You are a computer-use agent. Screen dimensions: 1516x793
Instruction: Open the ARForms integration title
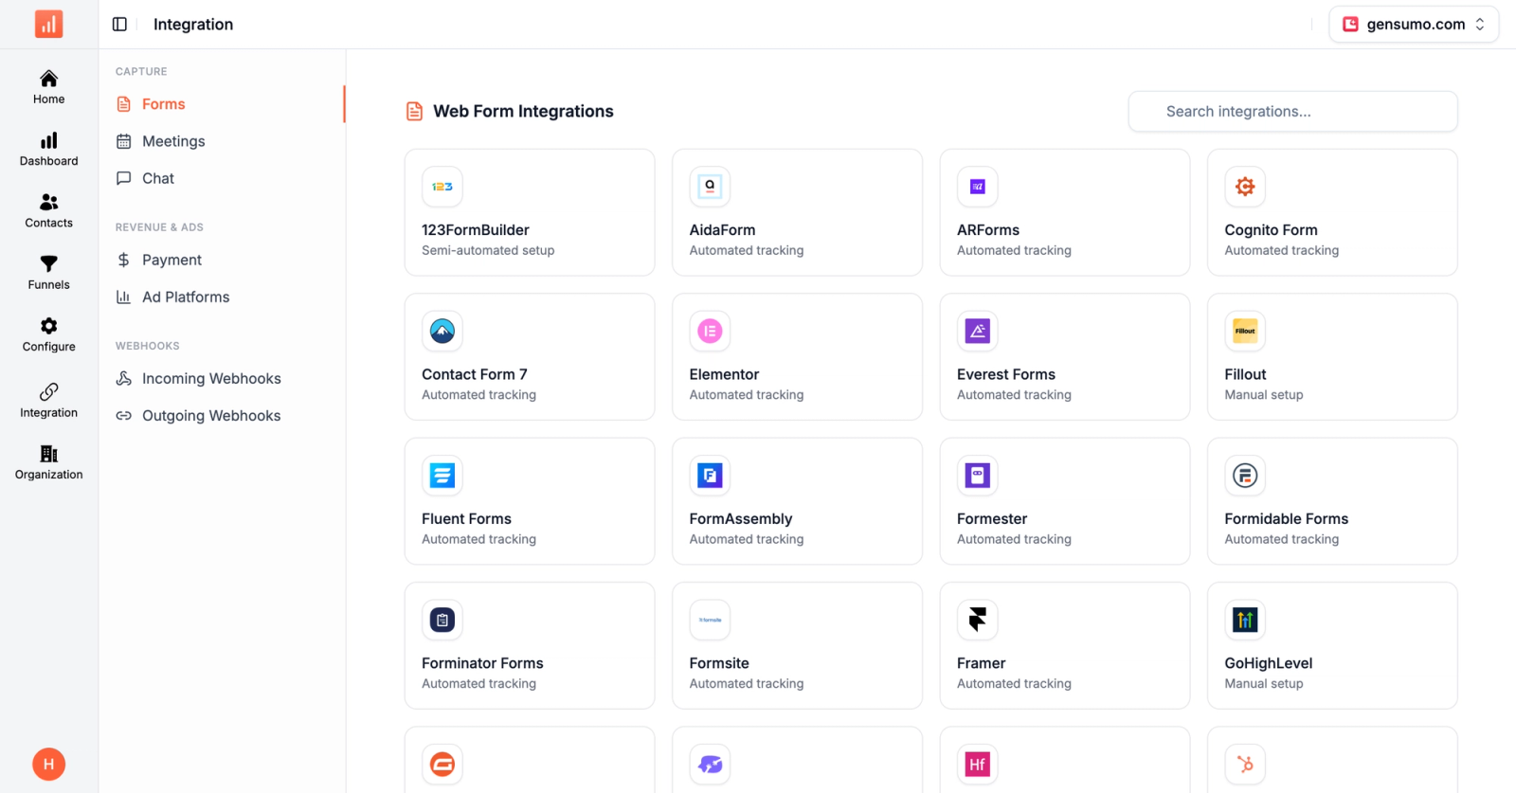pyautogui.click(x=988, y=230)
